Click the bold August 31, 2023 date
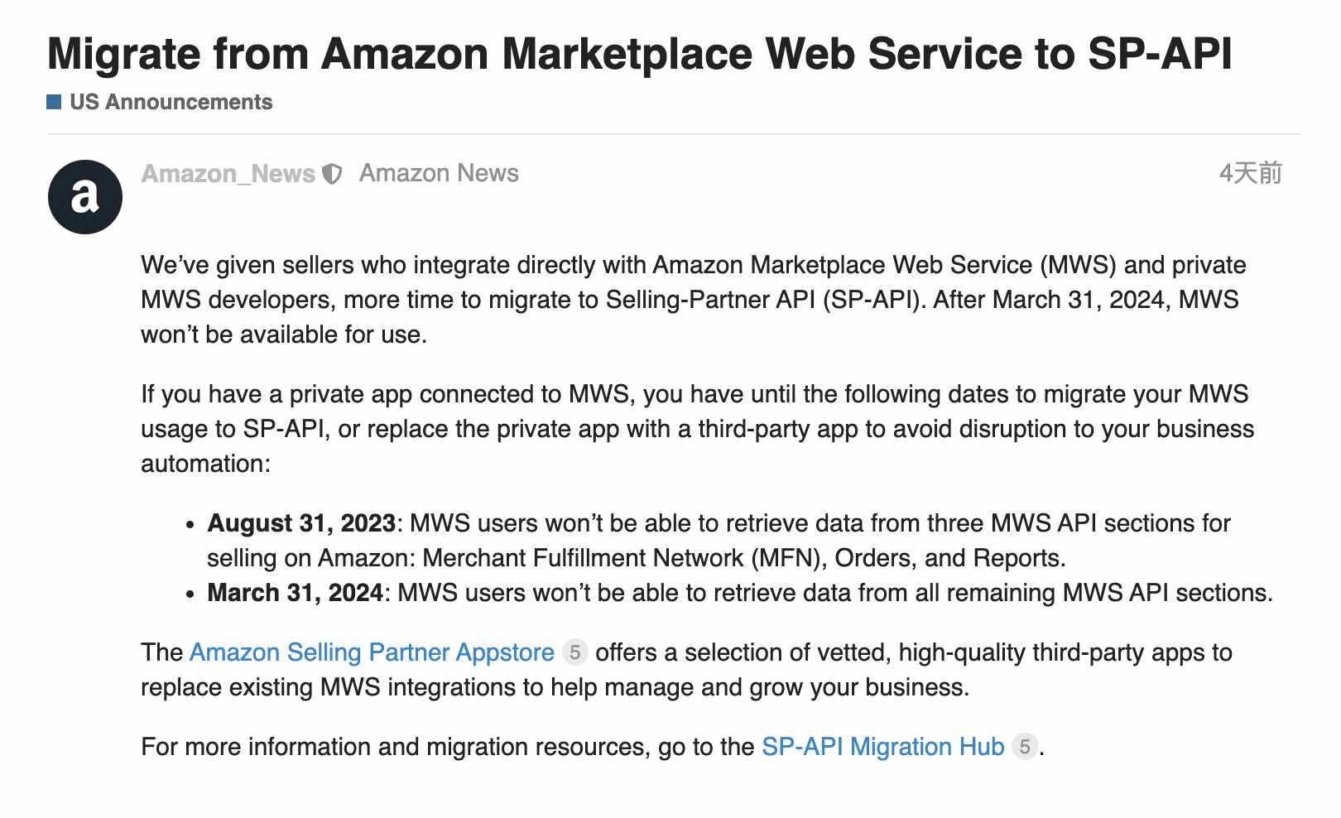 [x=301, y=523]
